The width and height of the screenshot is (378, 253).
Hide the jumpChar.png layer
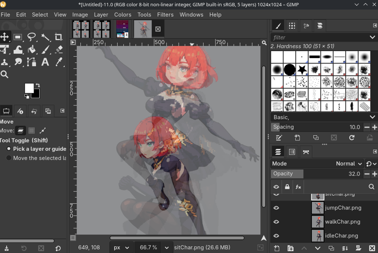pyautogui.click(x=276, y=208)
